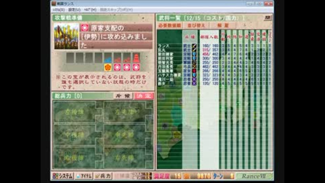
Task: Open the システム(S) menu in menu bar
Action: [59, 10]
